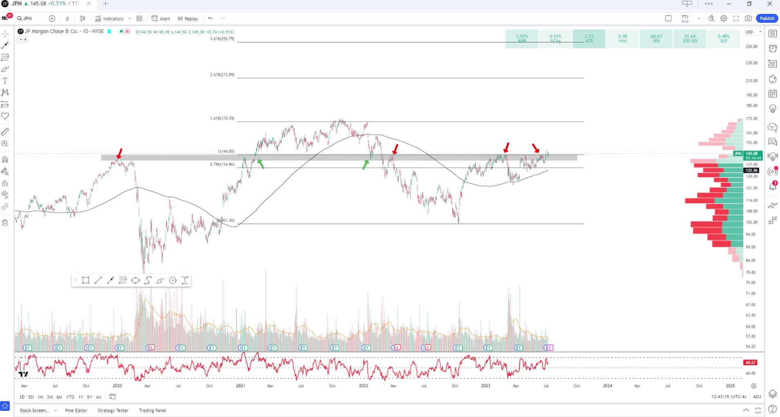Expand the indicator templates chevron beside Indicators
Viewport: 780px width, 417px height.
[x=130, y=18]
